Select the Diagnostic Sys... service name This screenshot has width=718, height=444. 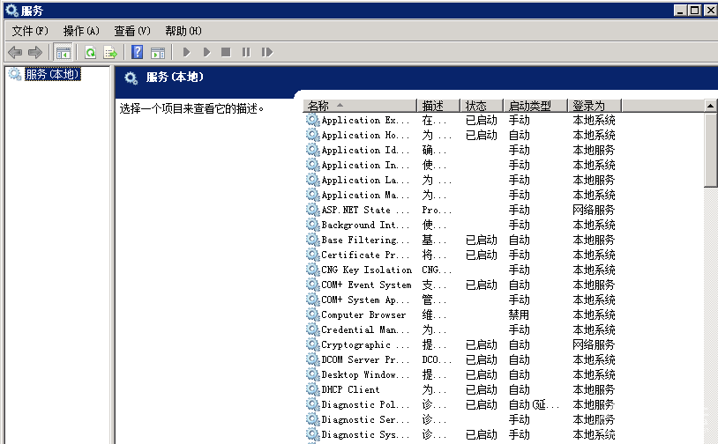click(x=365, y=435)
